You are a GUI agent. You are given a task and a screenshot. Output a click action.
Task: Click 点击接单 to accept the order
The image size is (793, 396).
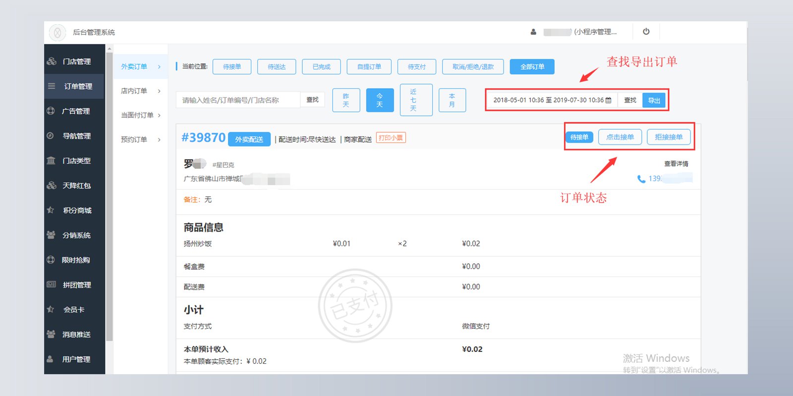[x=620, y=137]
